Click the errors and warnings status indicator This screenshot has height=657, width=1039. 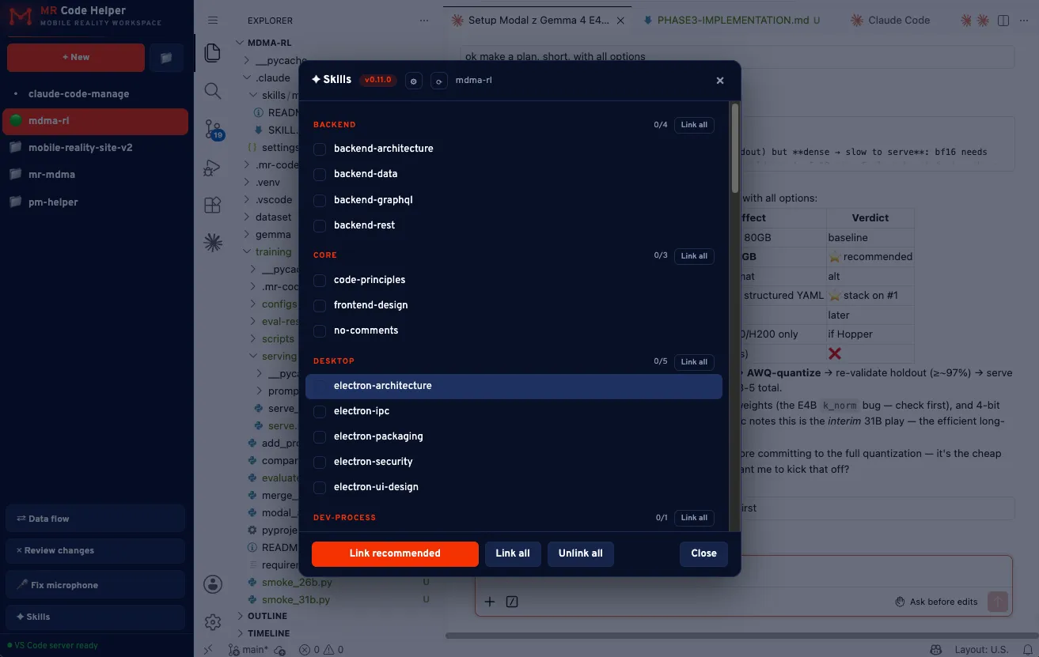(321, 650)
